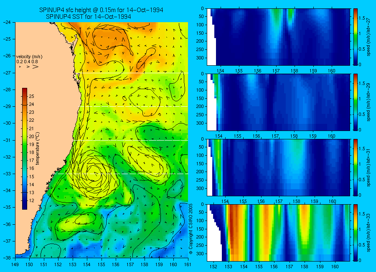Click the -31 latitude label on map axis
This screenshot has height=272, width=376.
tap(7, 140)
